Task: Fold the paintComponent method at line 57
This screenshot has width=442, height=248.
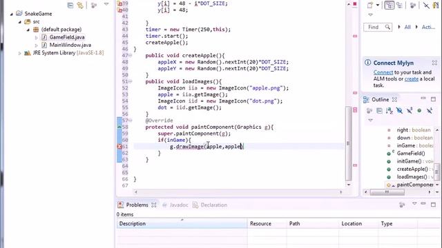Action: [x=131, y=121]
